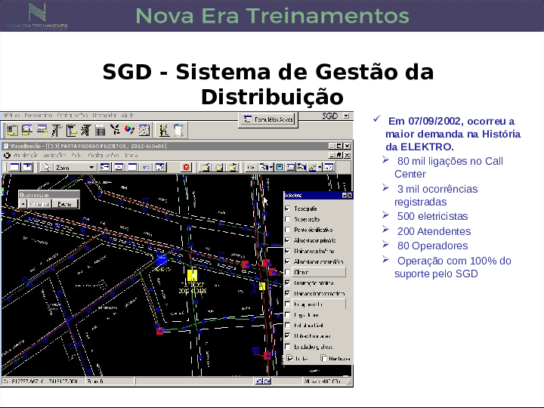Click the dotted-square selection icon next to color wheel
This screenshot has height=408, width=544.
coord(144,130)
